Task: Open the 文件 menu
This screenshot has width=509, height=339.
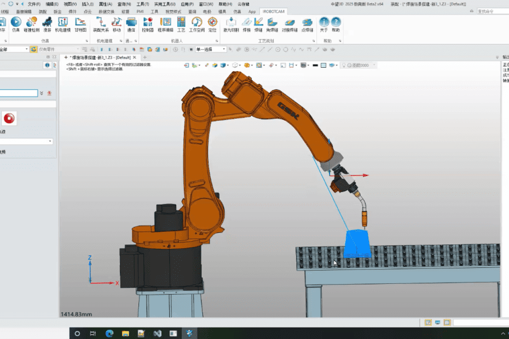Action: [x=34, y=3]
